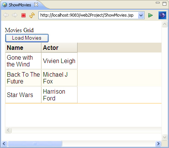Sort by the Name column header
This screenshot has width=169, height=148.
pyautogui.click(x=23, y=48)
